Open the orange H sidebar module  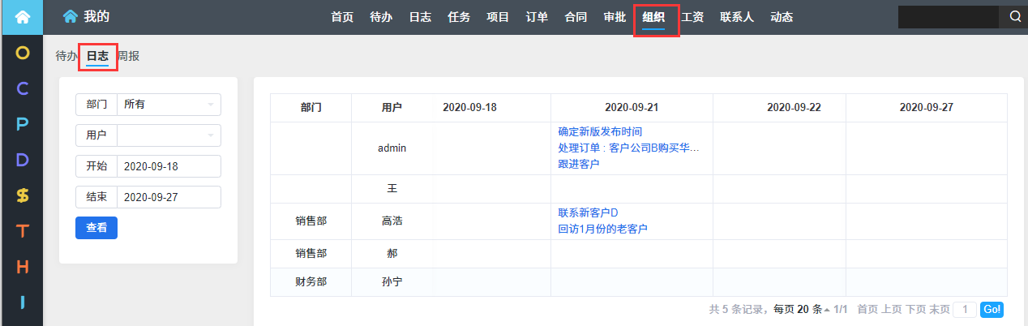click(22, 267)
